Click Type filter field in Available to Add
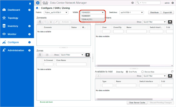Screen dimensions: 176x107 tap(107, 86)
